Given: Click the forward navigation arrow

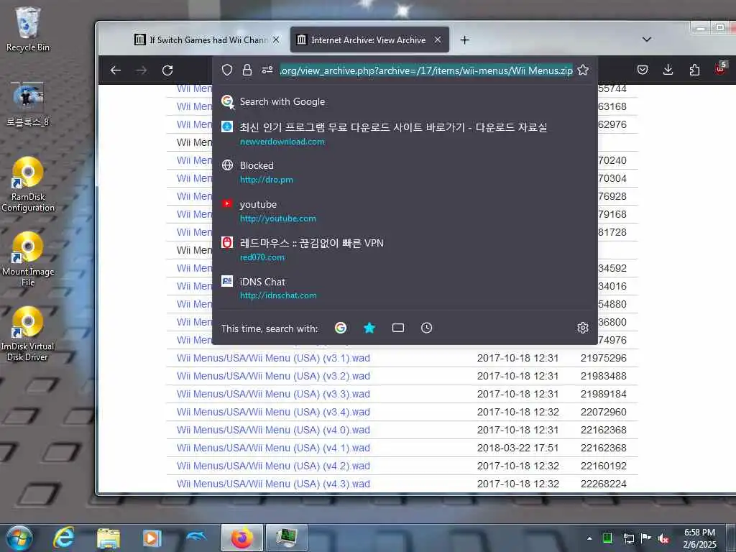Looking at the screenshot, I should coord(142,70).
